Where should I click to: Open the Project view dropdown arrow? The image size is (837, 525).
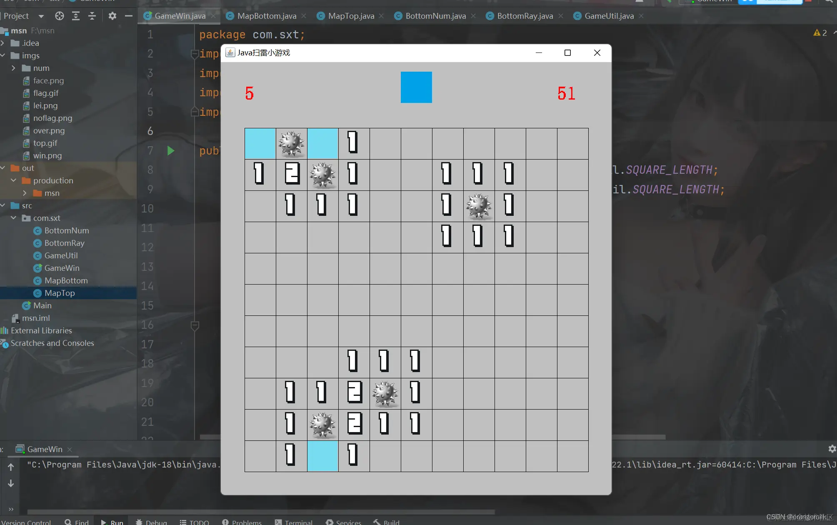pos(41,16)
